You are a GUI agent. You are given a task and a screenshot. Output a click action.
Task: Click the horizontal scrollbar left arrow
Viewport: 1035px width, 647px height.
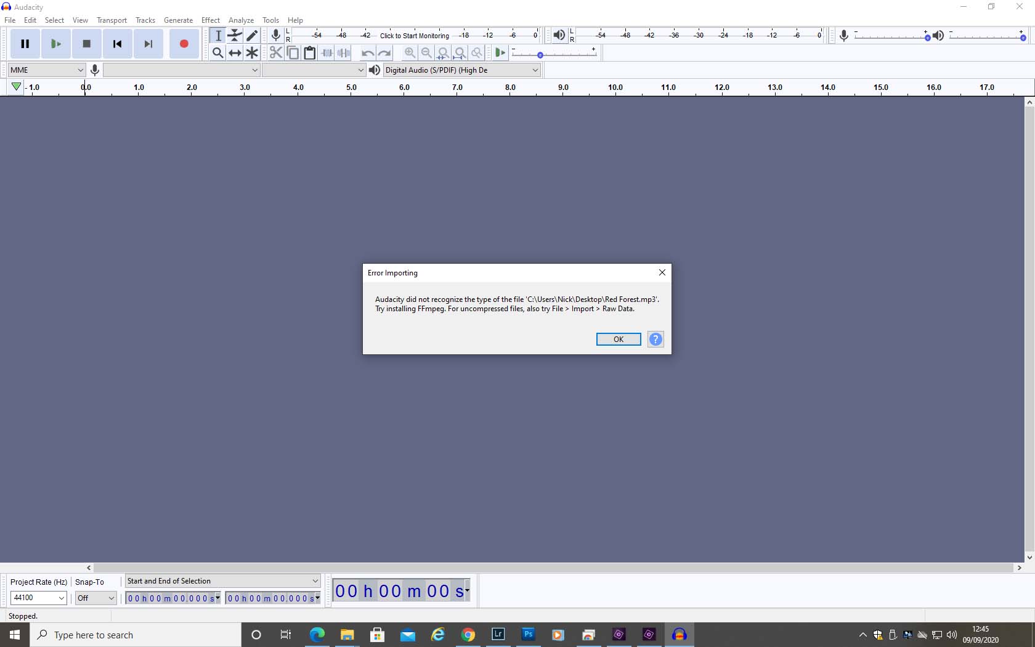[x=89, y=568]
